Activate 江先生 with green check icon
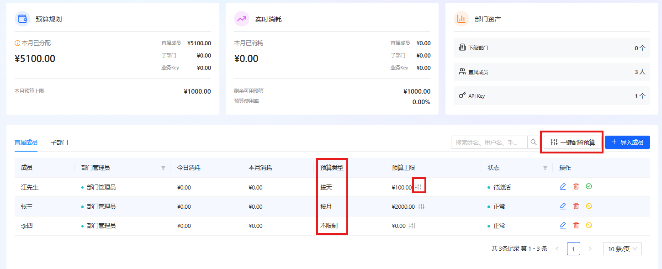662x269 pixels. pyautogui.click(x=589, y=186)
